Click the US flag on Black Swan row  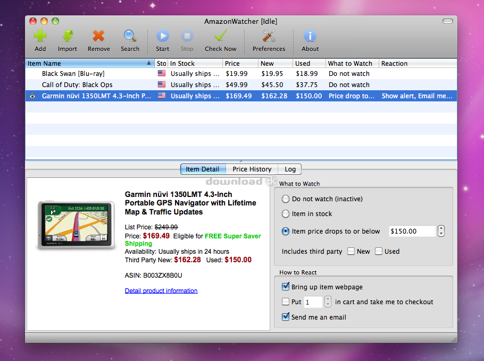pos(162,73)
